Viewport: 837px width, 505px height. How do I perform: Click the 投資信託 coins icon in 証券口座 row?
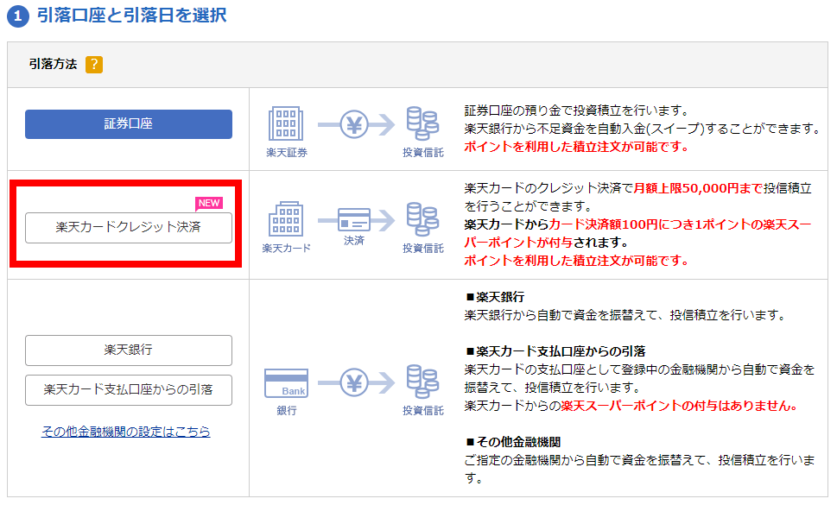[x=422, y=123]
